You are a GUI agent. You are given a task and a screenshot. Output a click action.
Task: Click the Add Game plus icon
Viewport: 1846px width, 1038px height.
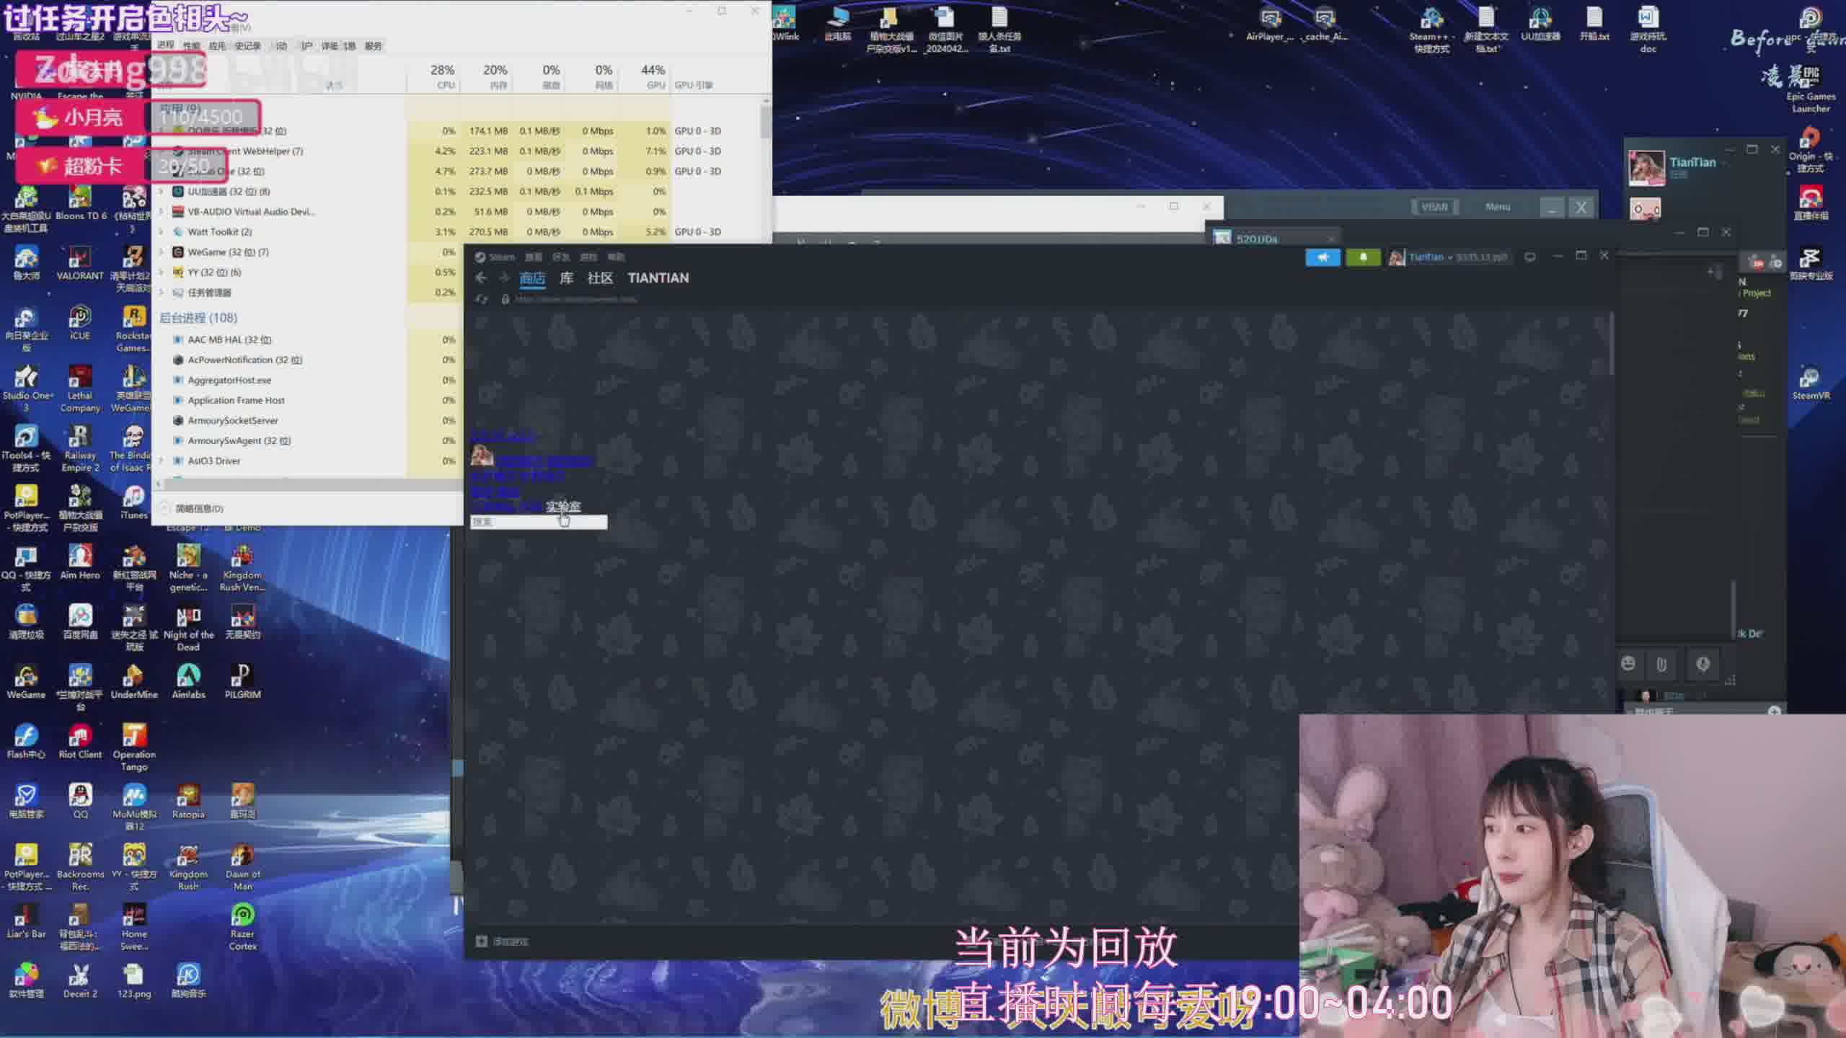click(482, 941)
